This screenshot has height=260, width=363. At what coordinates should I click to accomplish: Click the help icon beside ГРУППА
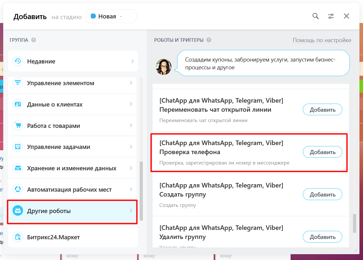tap(34, 40)
